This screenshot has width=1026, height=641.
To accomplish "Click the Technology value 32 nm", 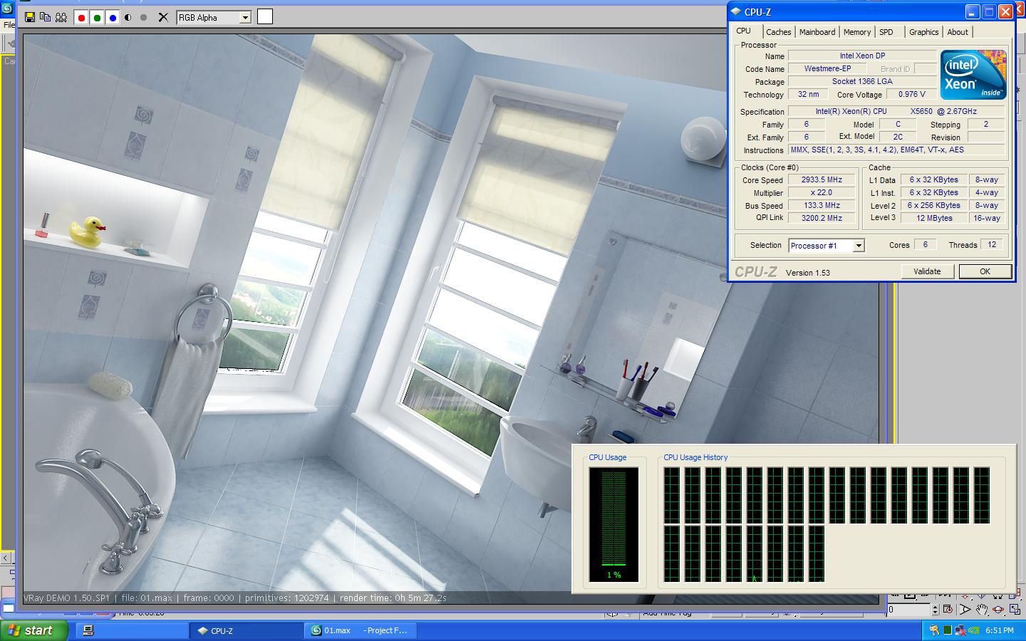I will click(808, 95).
